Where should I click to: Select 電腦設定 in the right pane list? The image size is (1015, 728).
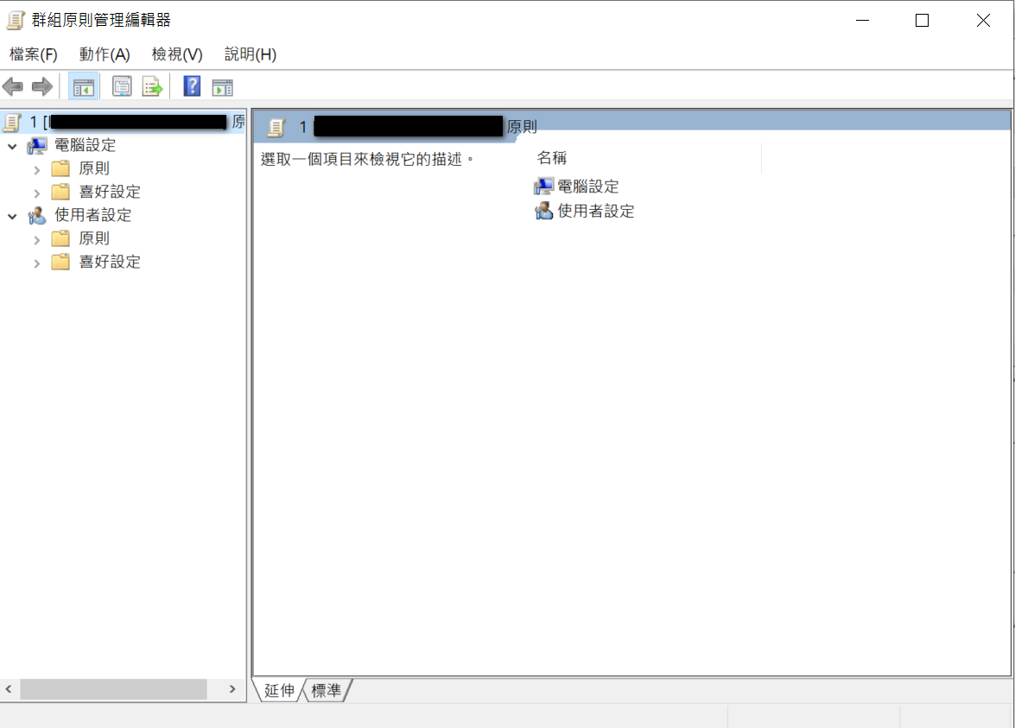pyautogui.click(x=587, y=187)
